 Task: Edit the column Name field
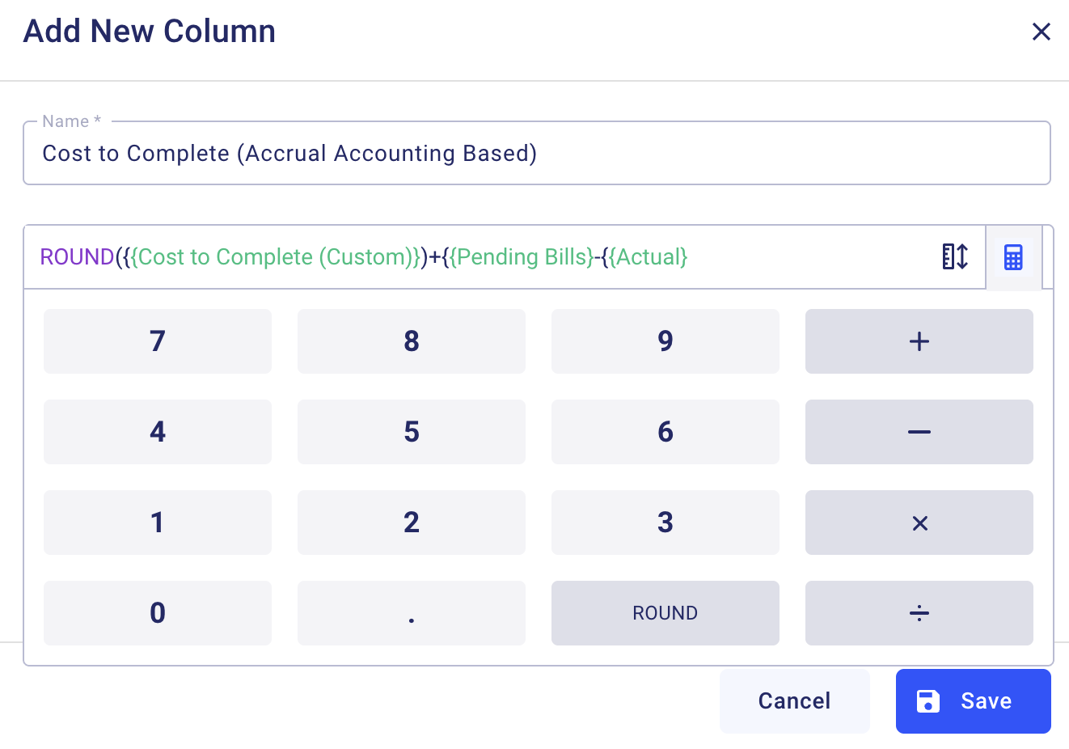[x=536, y=154]
